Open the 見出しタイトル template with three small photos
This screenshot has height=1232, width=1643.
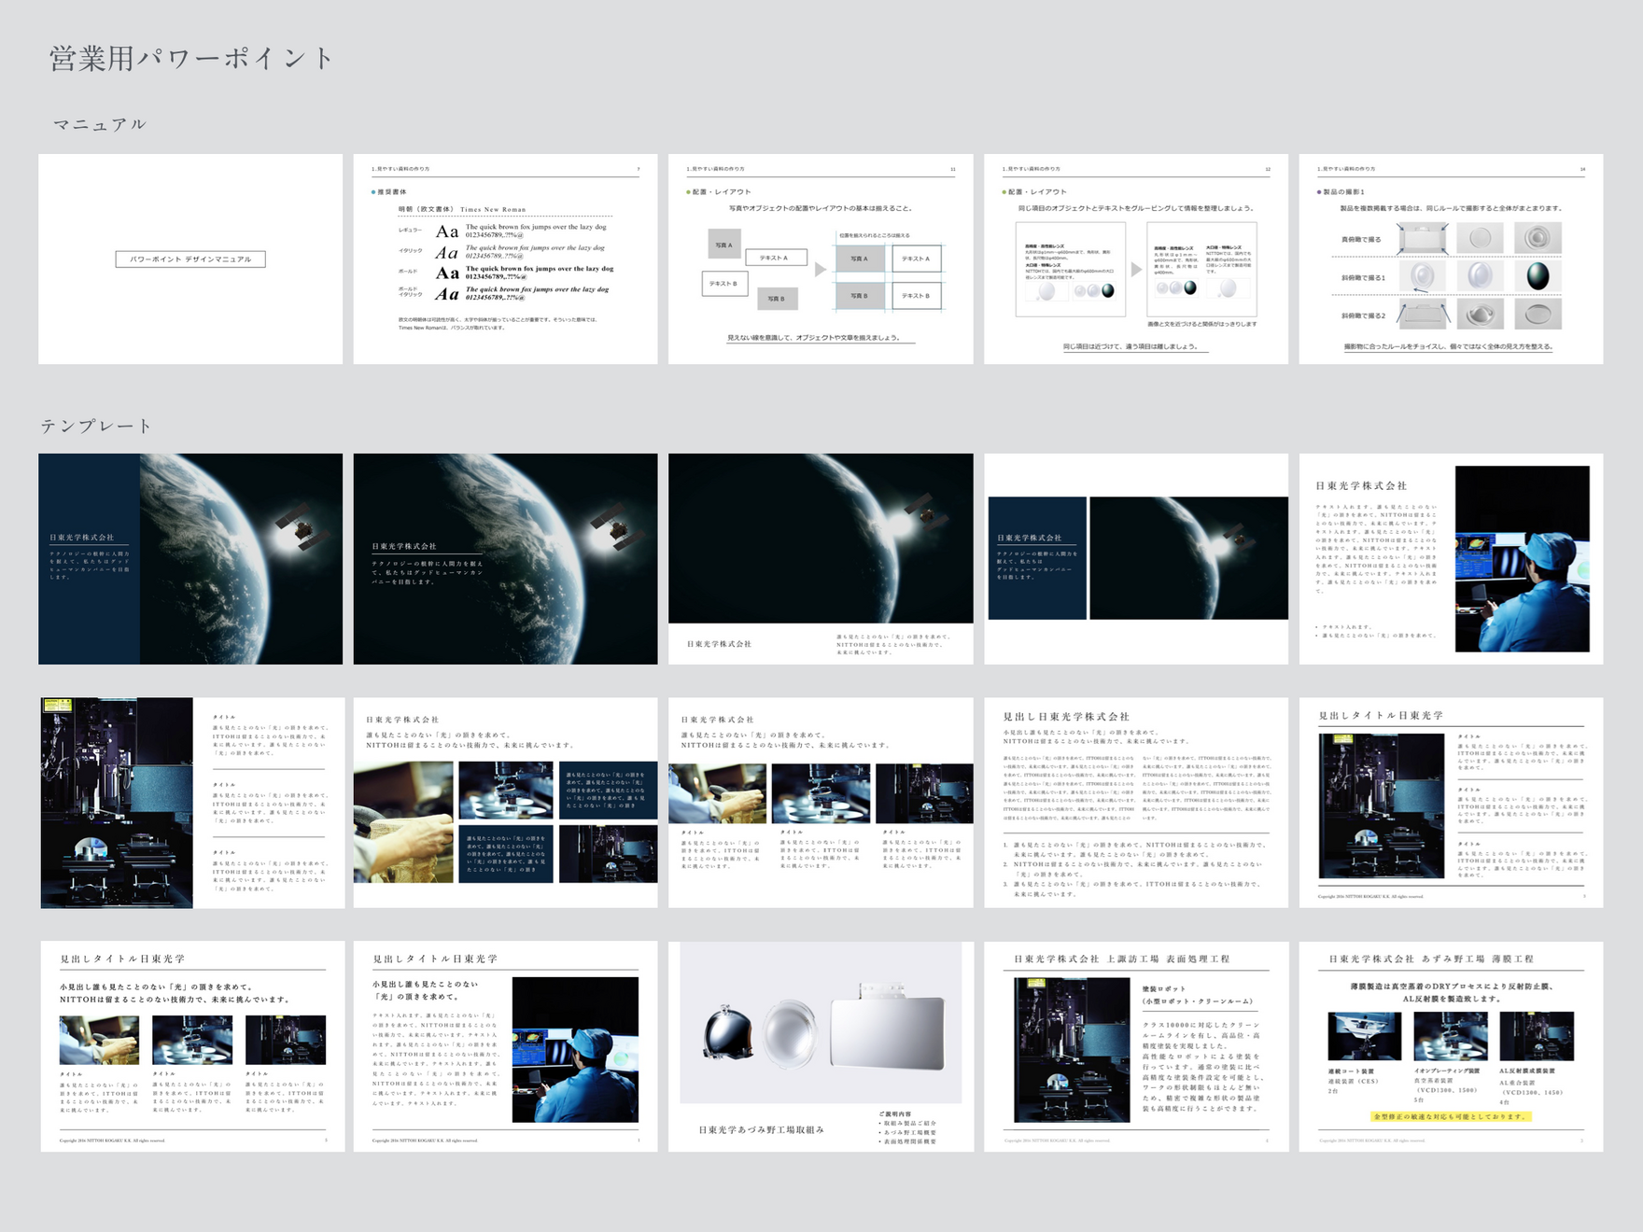point(192,1046)
